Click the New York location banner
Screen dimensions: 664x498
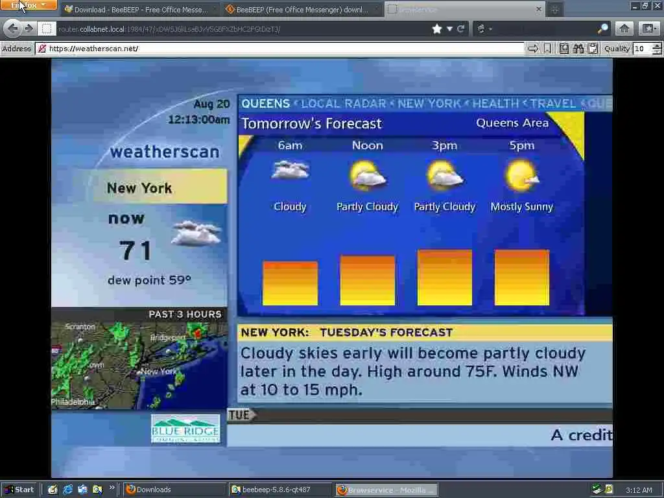(x=160, y=187)
